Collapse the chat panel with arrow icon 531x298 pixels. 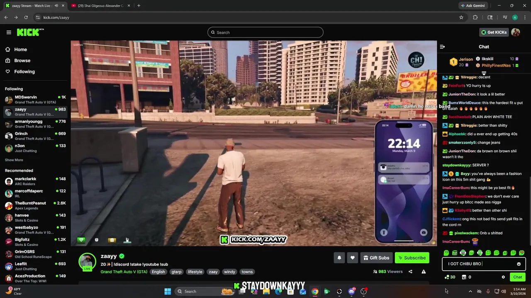pos(442,47)
